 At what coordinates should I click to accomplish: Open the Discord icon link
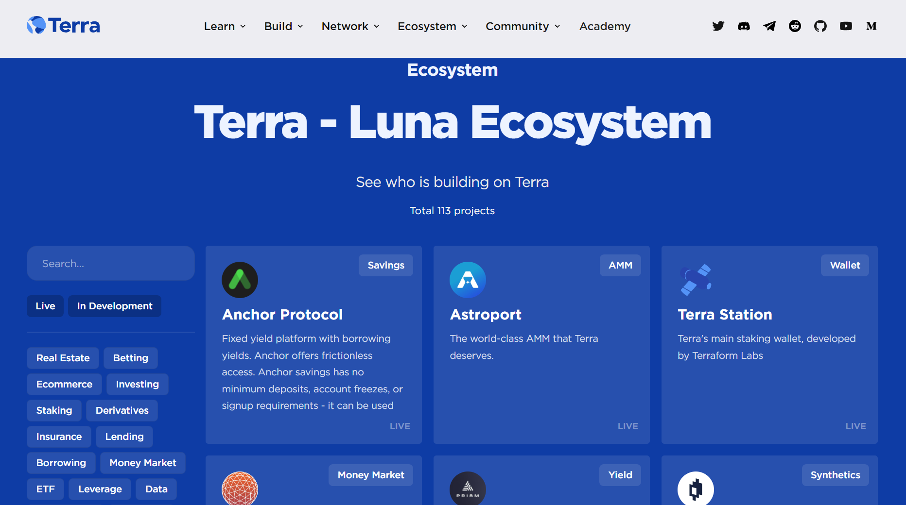coord(744,26)
